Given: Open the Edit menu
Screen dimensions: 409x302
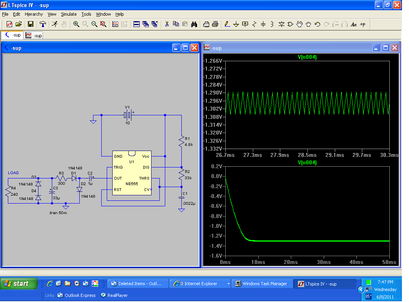Looking at the screenshot, I should (x=16, y=14).
